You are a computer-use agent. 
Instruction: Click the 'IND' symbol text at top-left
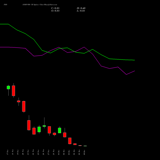[5, 4]
